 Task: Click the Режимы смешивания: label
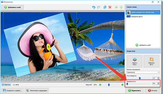pyautogui.click(x=133, y=69)
